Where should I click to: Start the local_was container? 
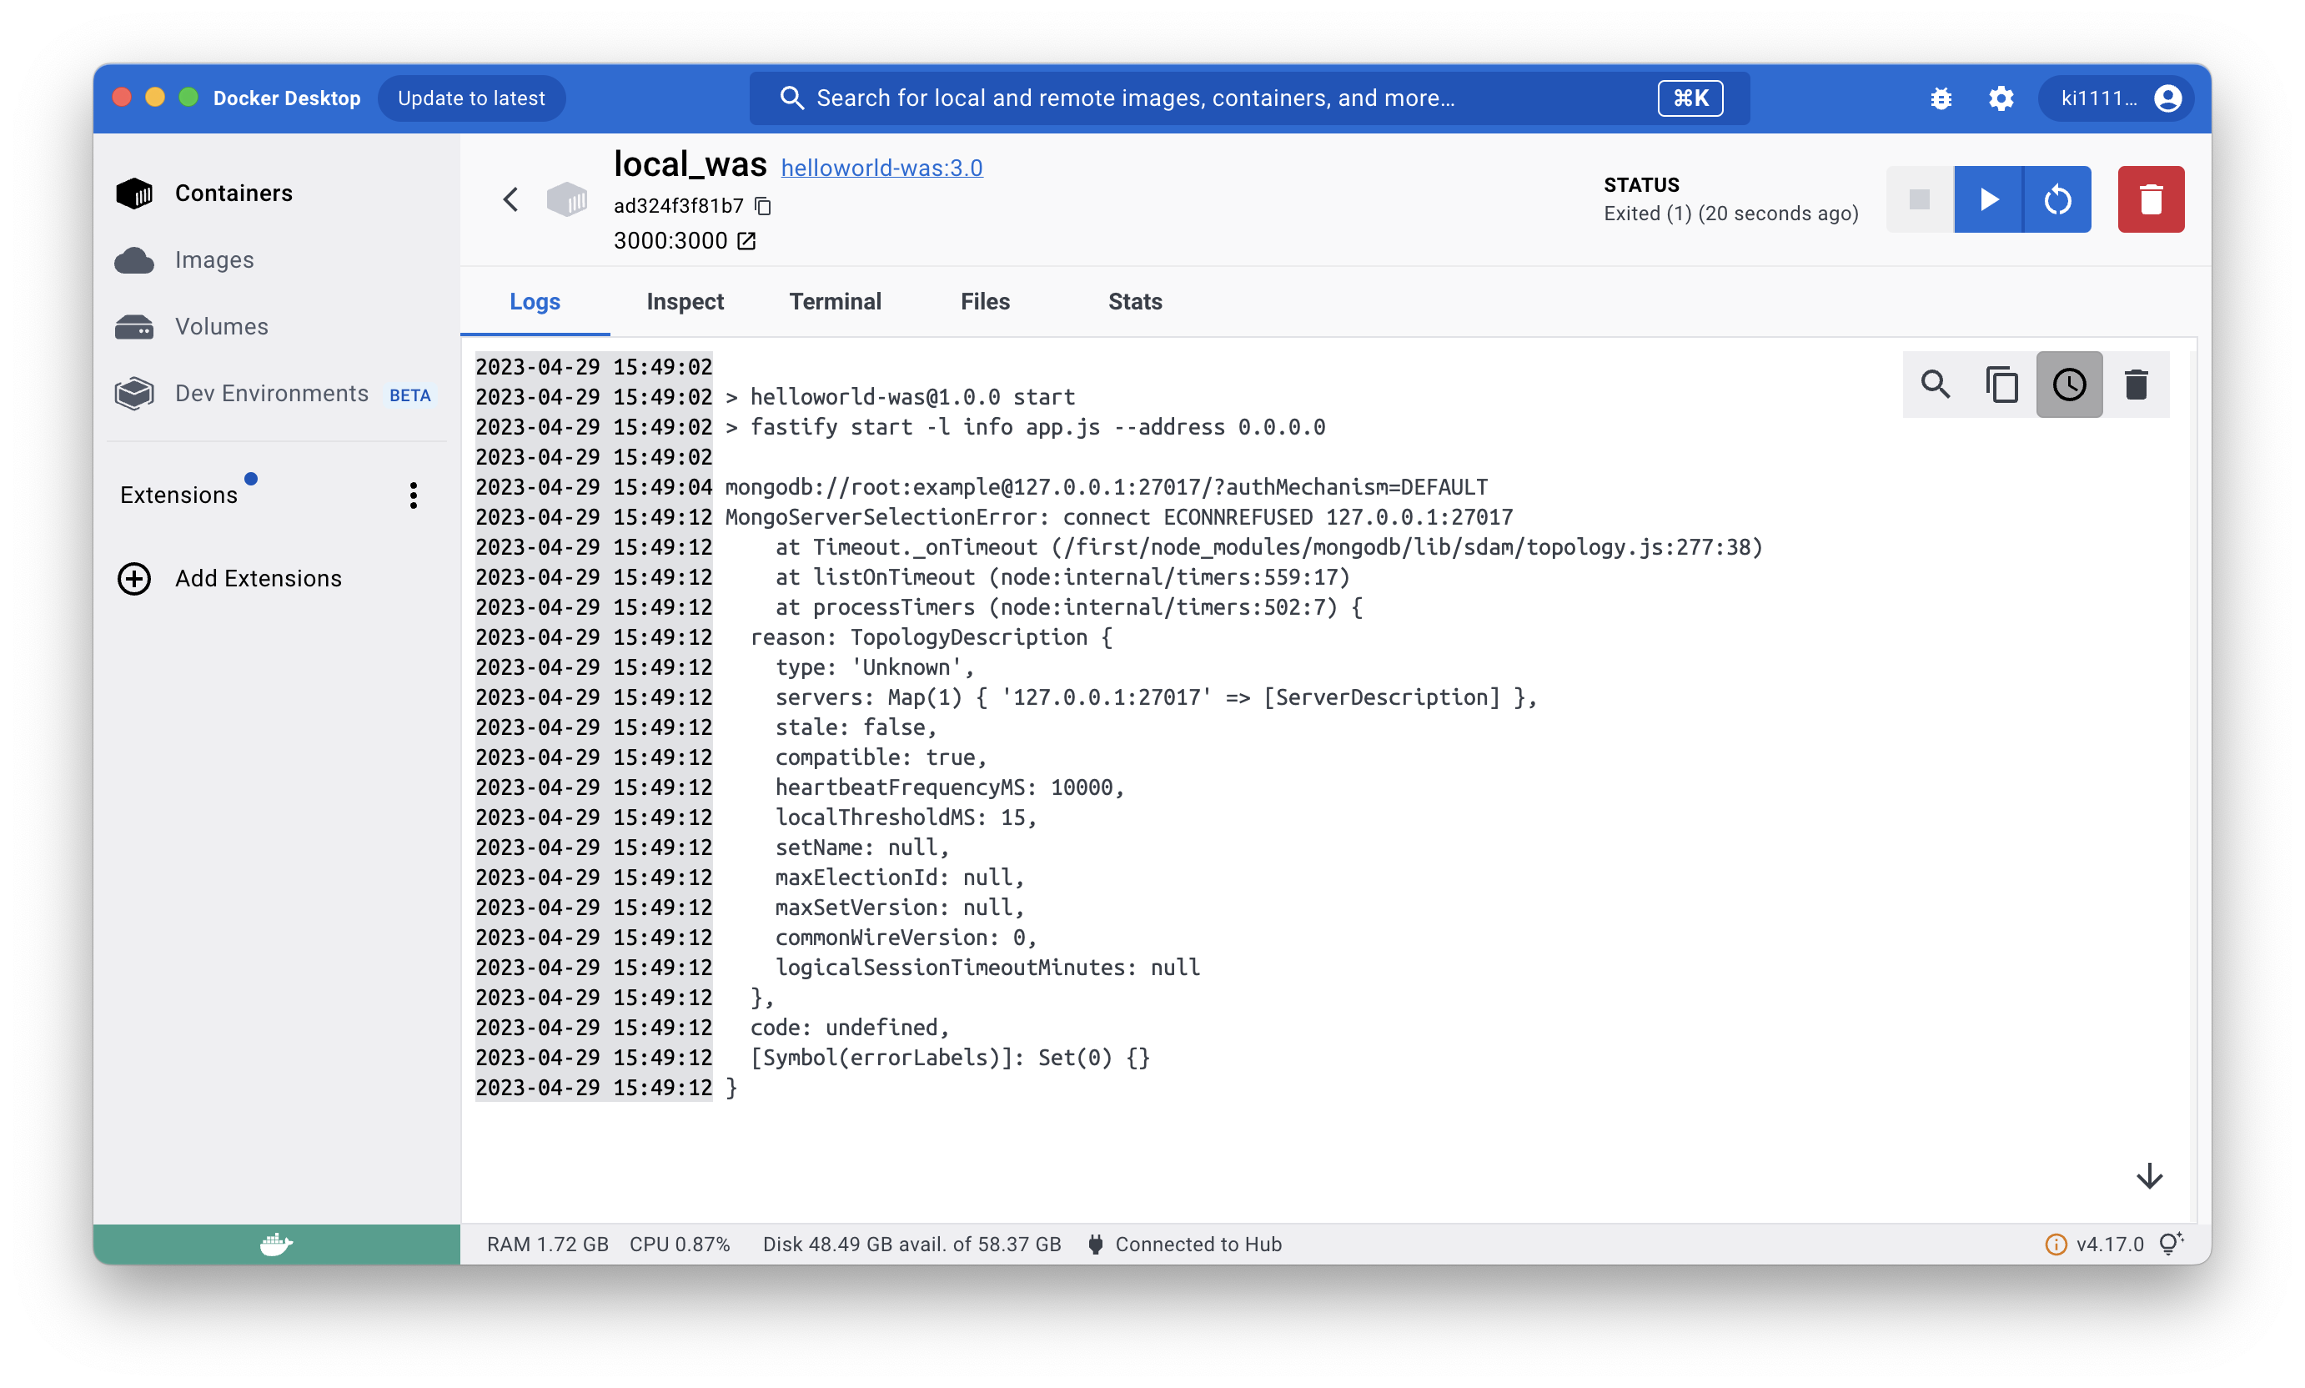(x=1988, y=199)
